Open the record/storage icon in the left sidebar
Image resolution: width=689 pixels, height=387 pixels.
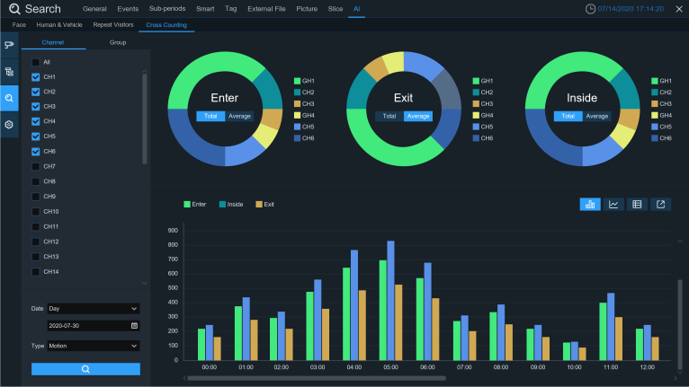pos(9,72)
